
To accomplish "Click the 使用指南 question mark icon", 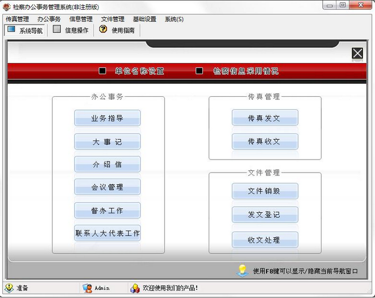I will coord(103,29).
